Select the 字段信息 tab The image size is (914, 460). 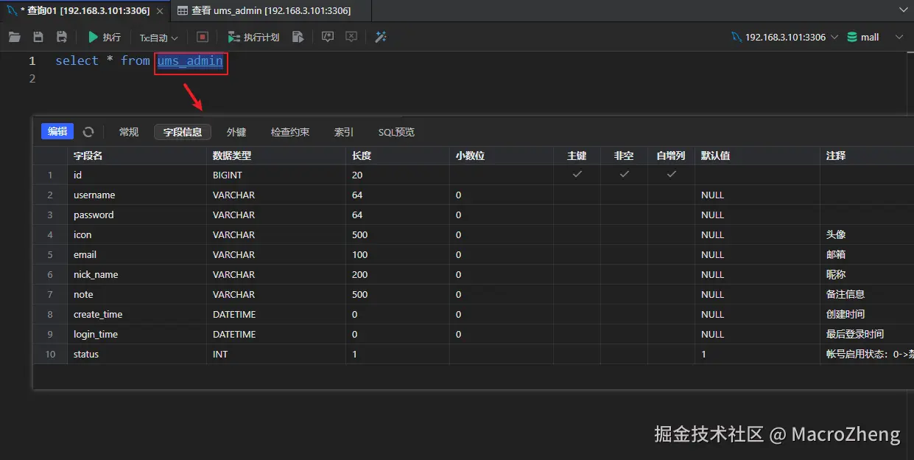183,132
